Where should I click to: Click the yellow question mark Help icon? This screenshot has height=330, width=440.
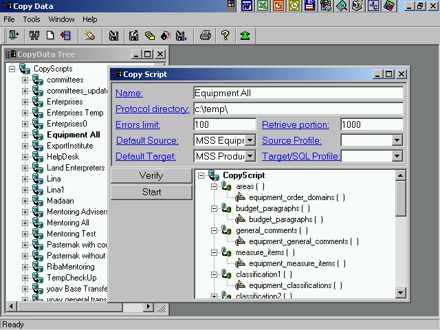click(x=225, y=36)
